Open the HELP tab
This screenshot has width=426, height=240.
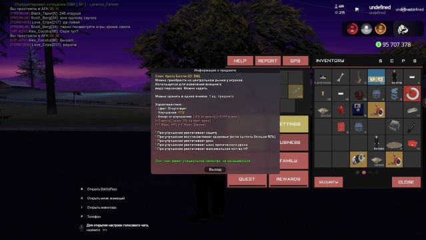coord(240,61)
